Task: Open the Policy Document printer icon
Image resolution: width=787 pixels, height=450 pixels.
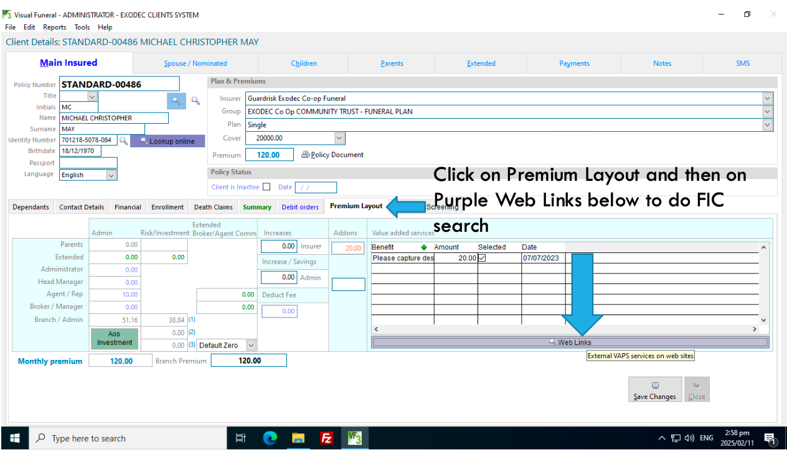Action: 305,155
